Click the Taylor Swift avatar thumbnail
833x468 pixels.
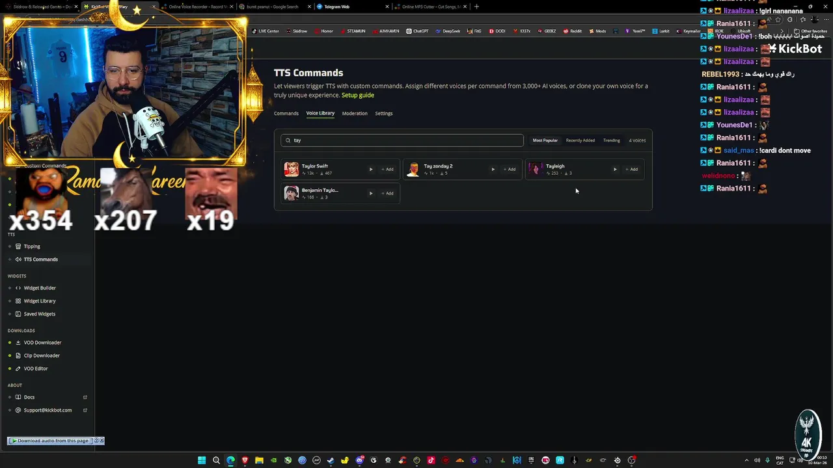(x=292, y=169)
